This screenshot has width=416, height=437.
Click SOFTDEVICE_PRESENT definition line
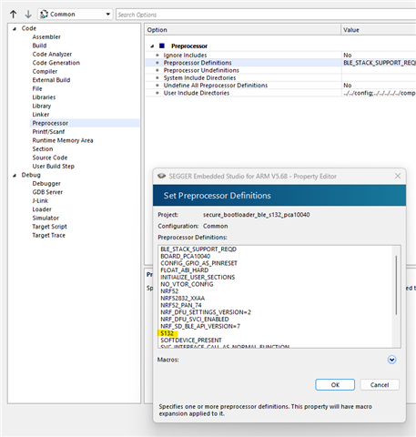point(191,340)
